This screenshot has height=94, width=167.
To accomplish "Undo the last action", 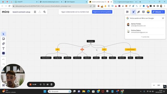I will point(3,59).
